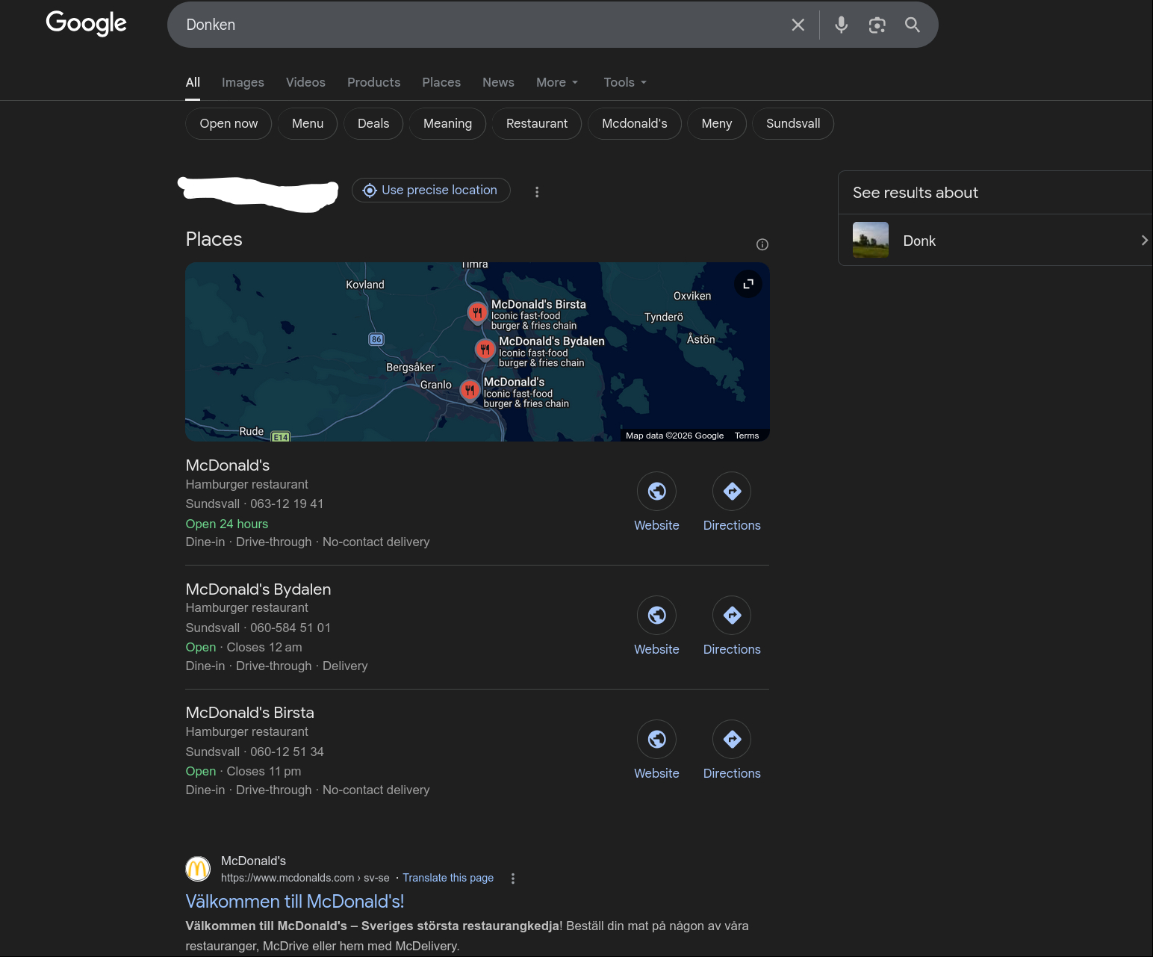Open Directions for McDonald's Bydalen
This screenshot has width=1153, height=957.
[x=732, y=616]
